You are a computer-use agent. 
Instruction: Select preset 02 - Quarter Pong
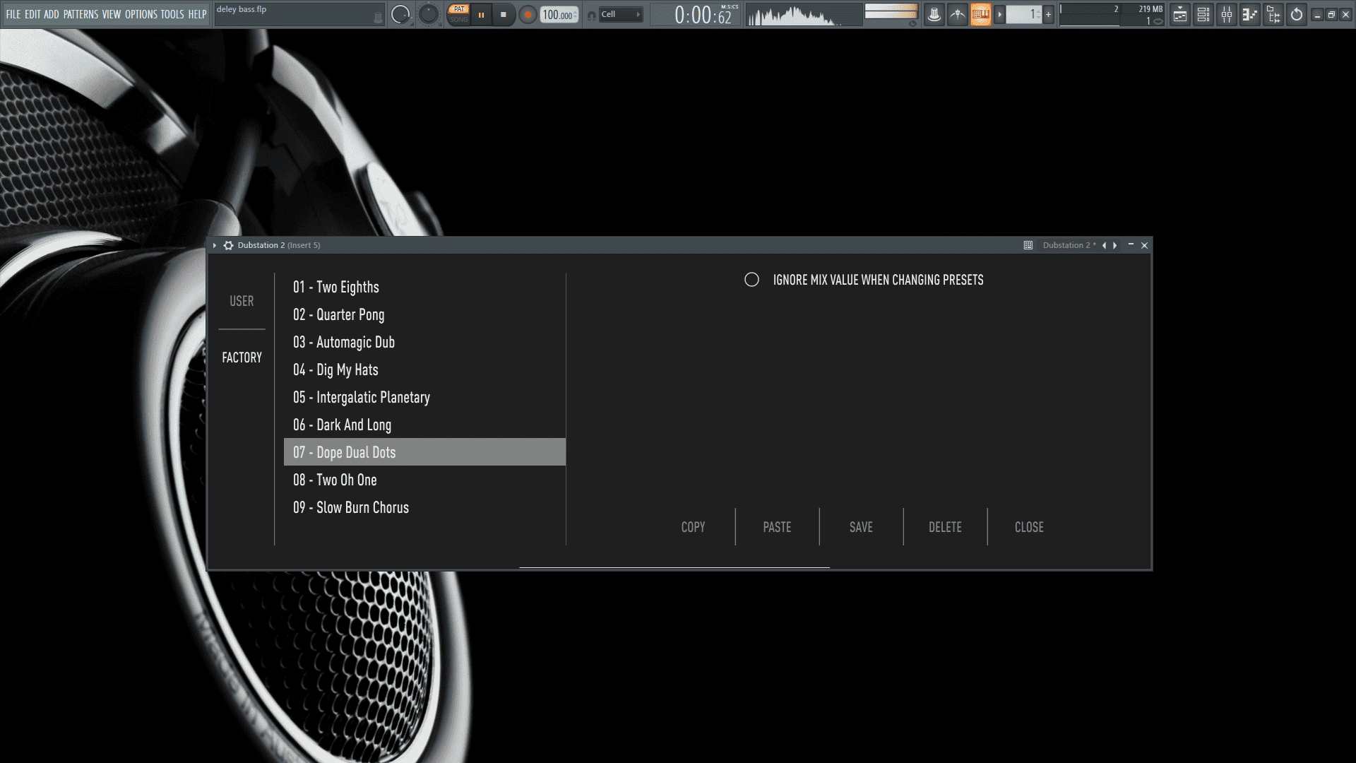tap(424, 314)
